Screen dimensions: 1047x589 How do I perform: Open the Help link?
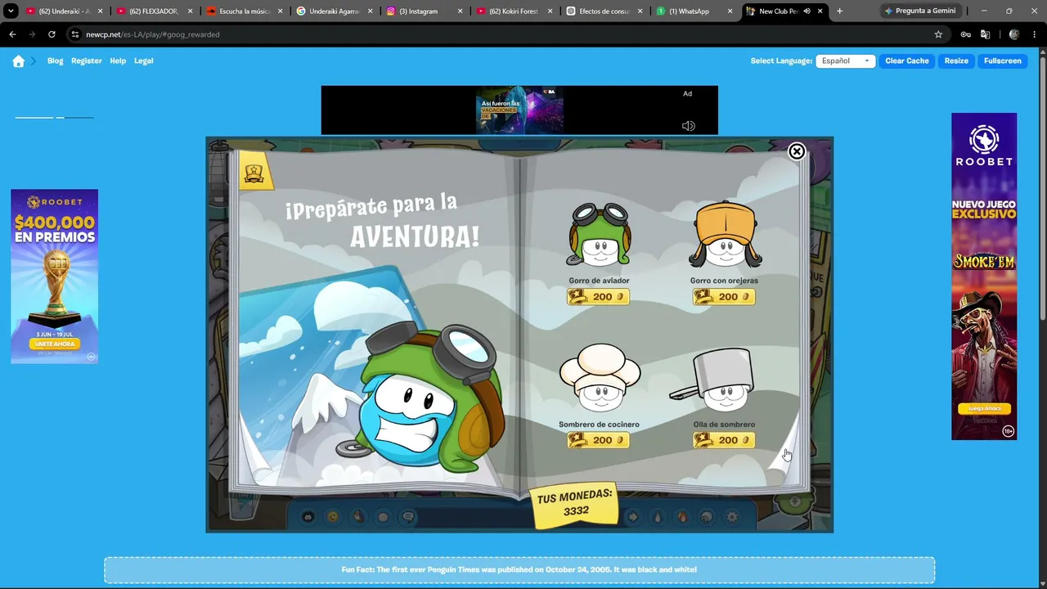pos(118,61)
